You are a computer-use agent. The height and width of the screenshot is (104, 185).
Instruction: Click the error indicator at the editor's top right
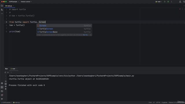click(x=180, y=9)
